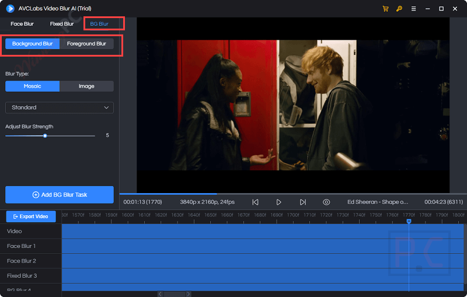Switch to Face Blur tab
This screenshot has height=297, width=467.
pyautogui.click(x=22, y=24)
